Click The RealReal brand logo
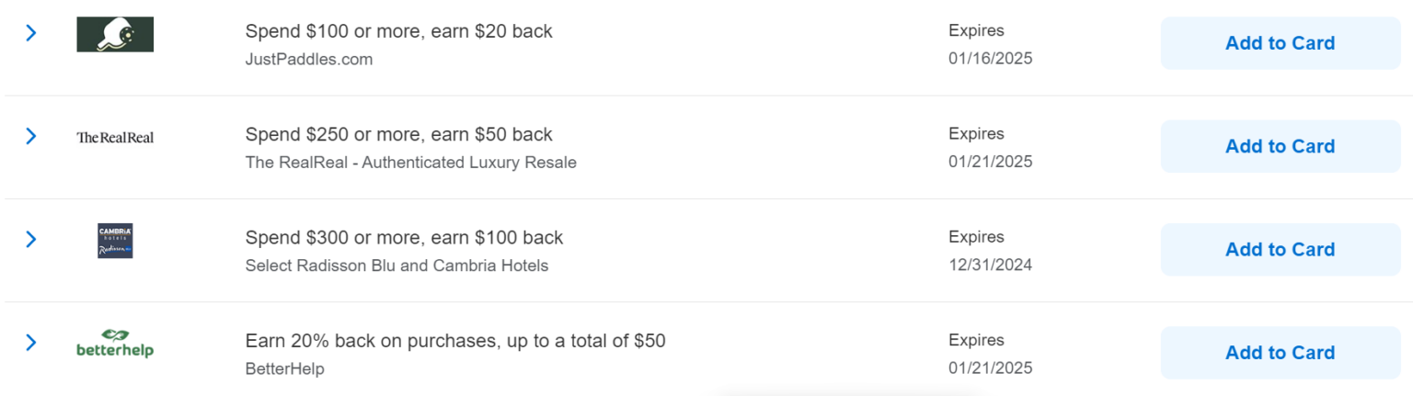This screenshot has height=396, width=1413. (x=115, y=138)
